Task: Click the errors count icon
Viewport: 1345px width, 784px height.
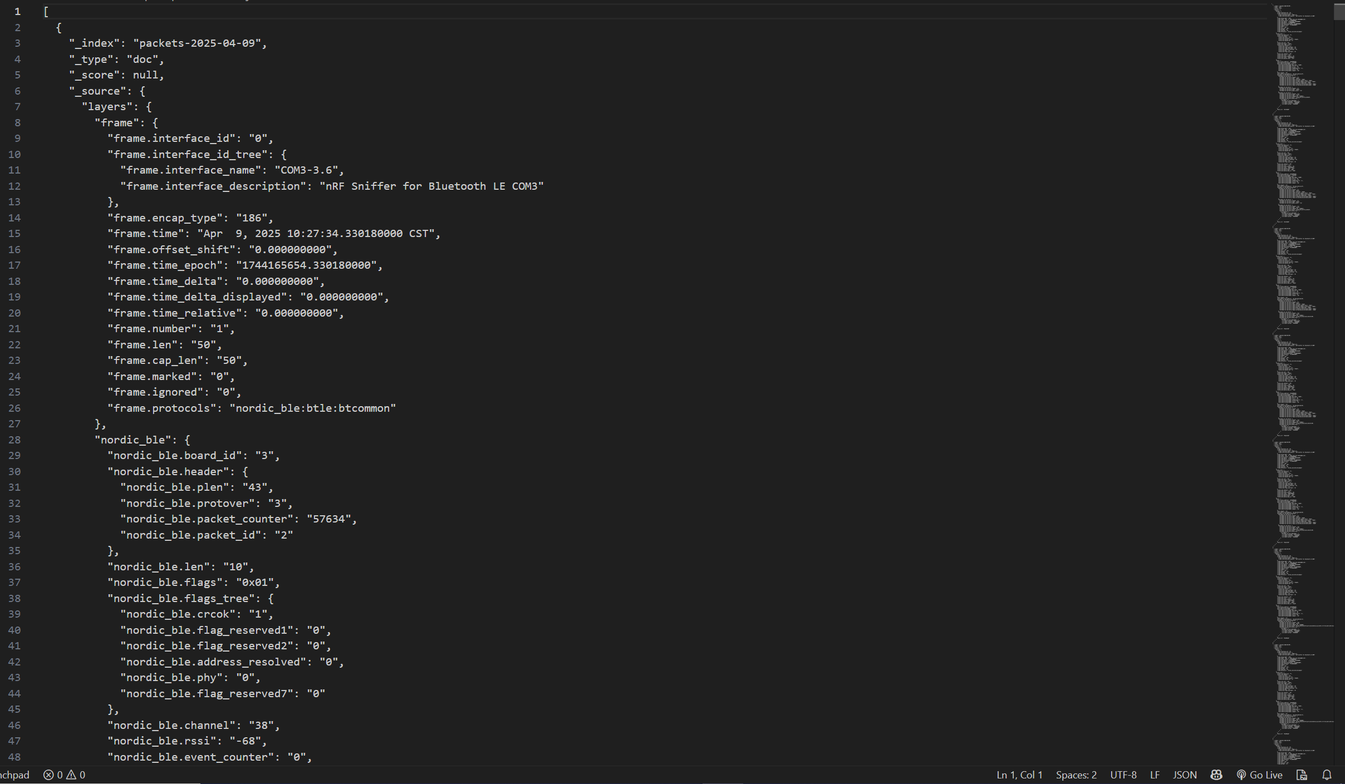Action: pos(49,775)
